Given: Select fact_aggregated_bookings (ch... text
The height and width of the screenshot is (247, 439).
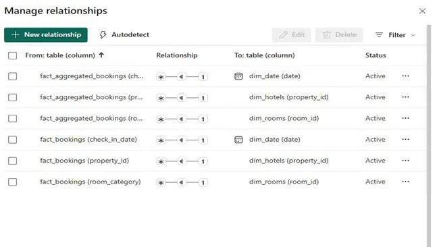Looking at the screenshot, I should coord(92,76).
